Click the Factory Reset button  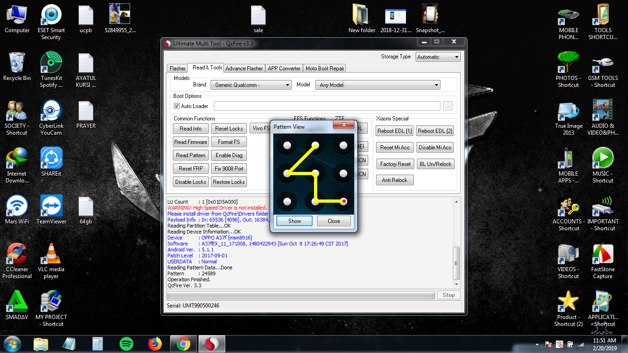(x=394, y=164)
